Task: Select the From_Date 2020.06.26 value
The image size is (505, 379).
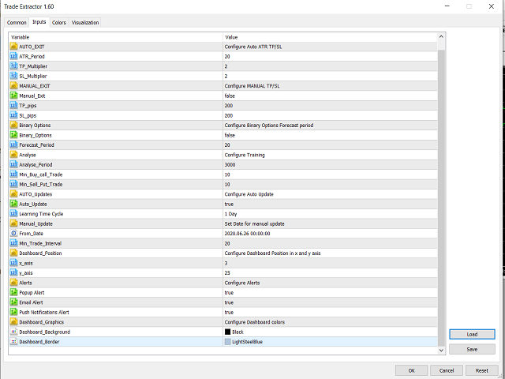Action: 247,234
